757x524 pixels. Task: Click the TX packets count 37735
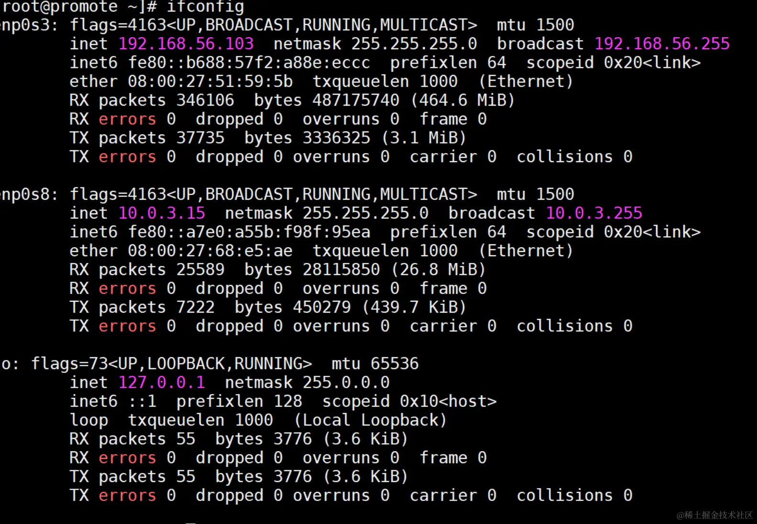point(200,138)
